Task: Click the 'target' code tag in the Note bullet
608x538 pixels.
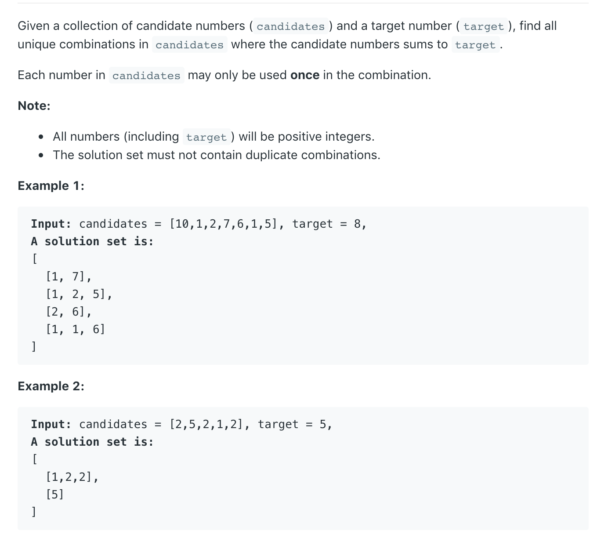Action: (x=206, y=137)
